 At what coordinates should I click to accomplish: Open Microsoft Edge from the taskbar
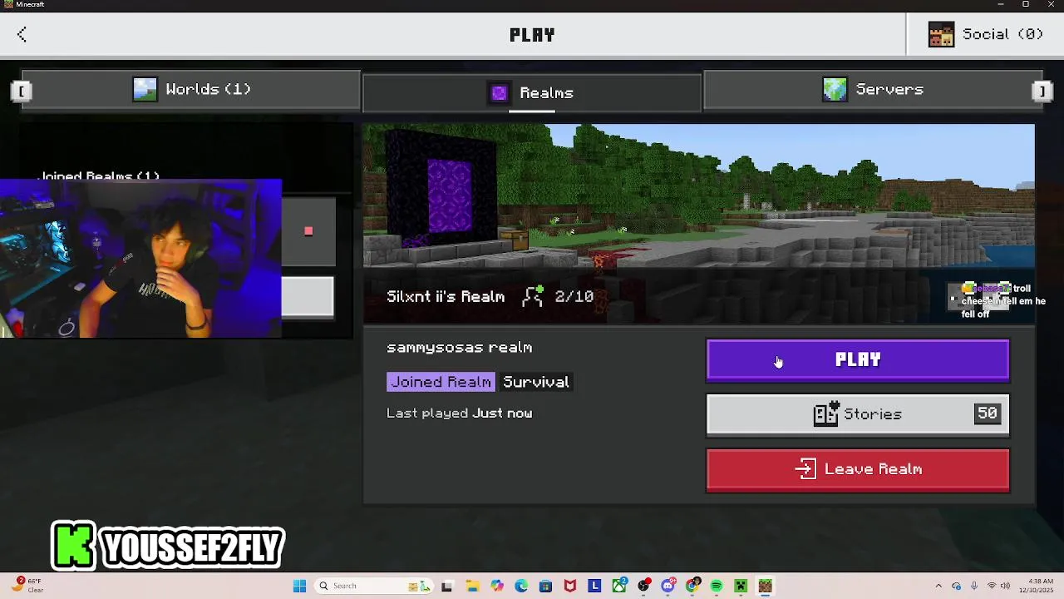(x=521, y=586)
